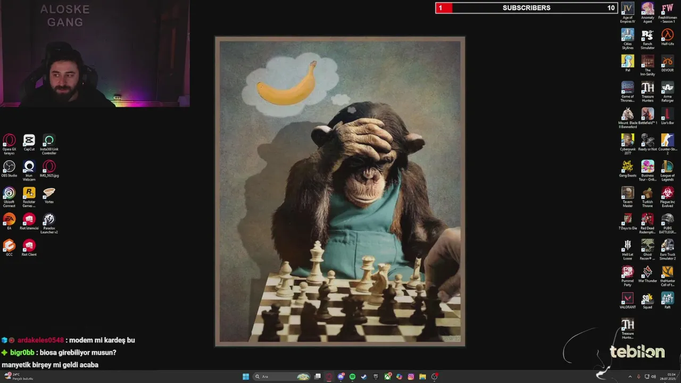Select Liar's Bar desktop icon

click(x=667, y=116)
